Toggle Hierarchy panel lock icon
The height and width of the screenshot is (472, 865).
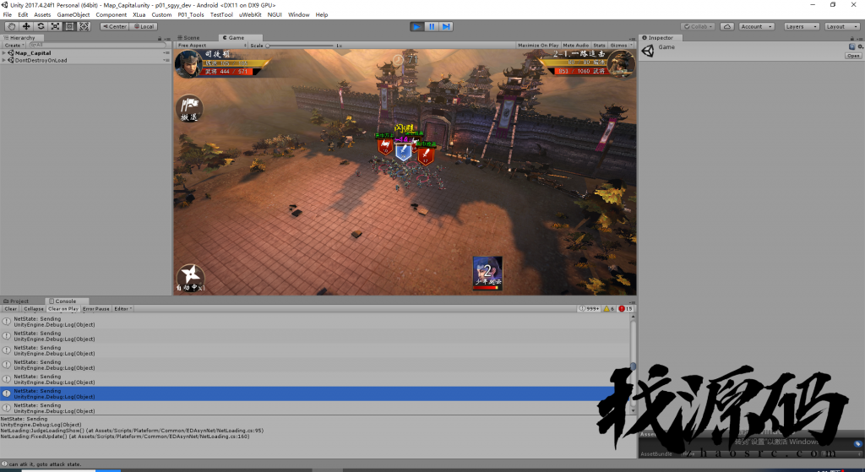click(160, 38)
